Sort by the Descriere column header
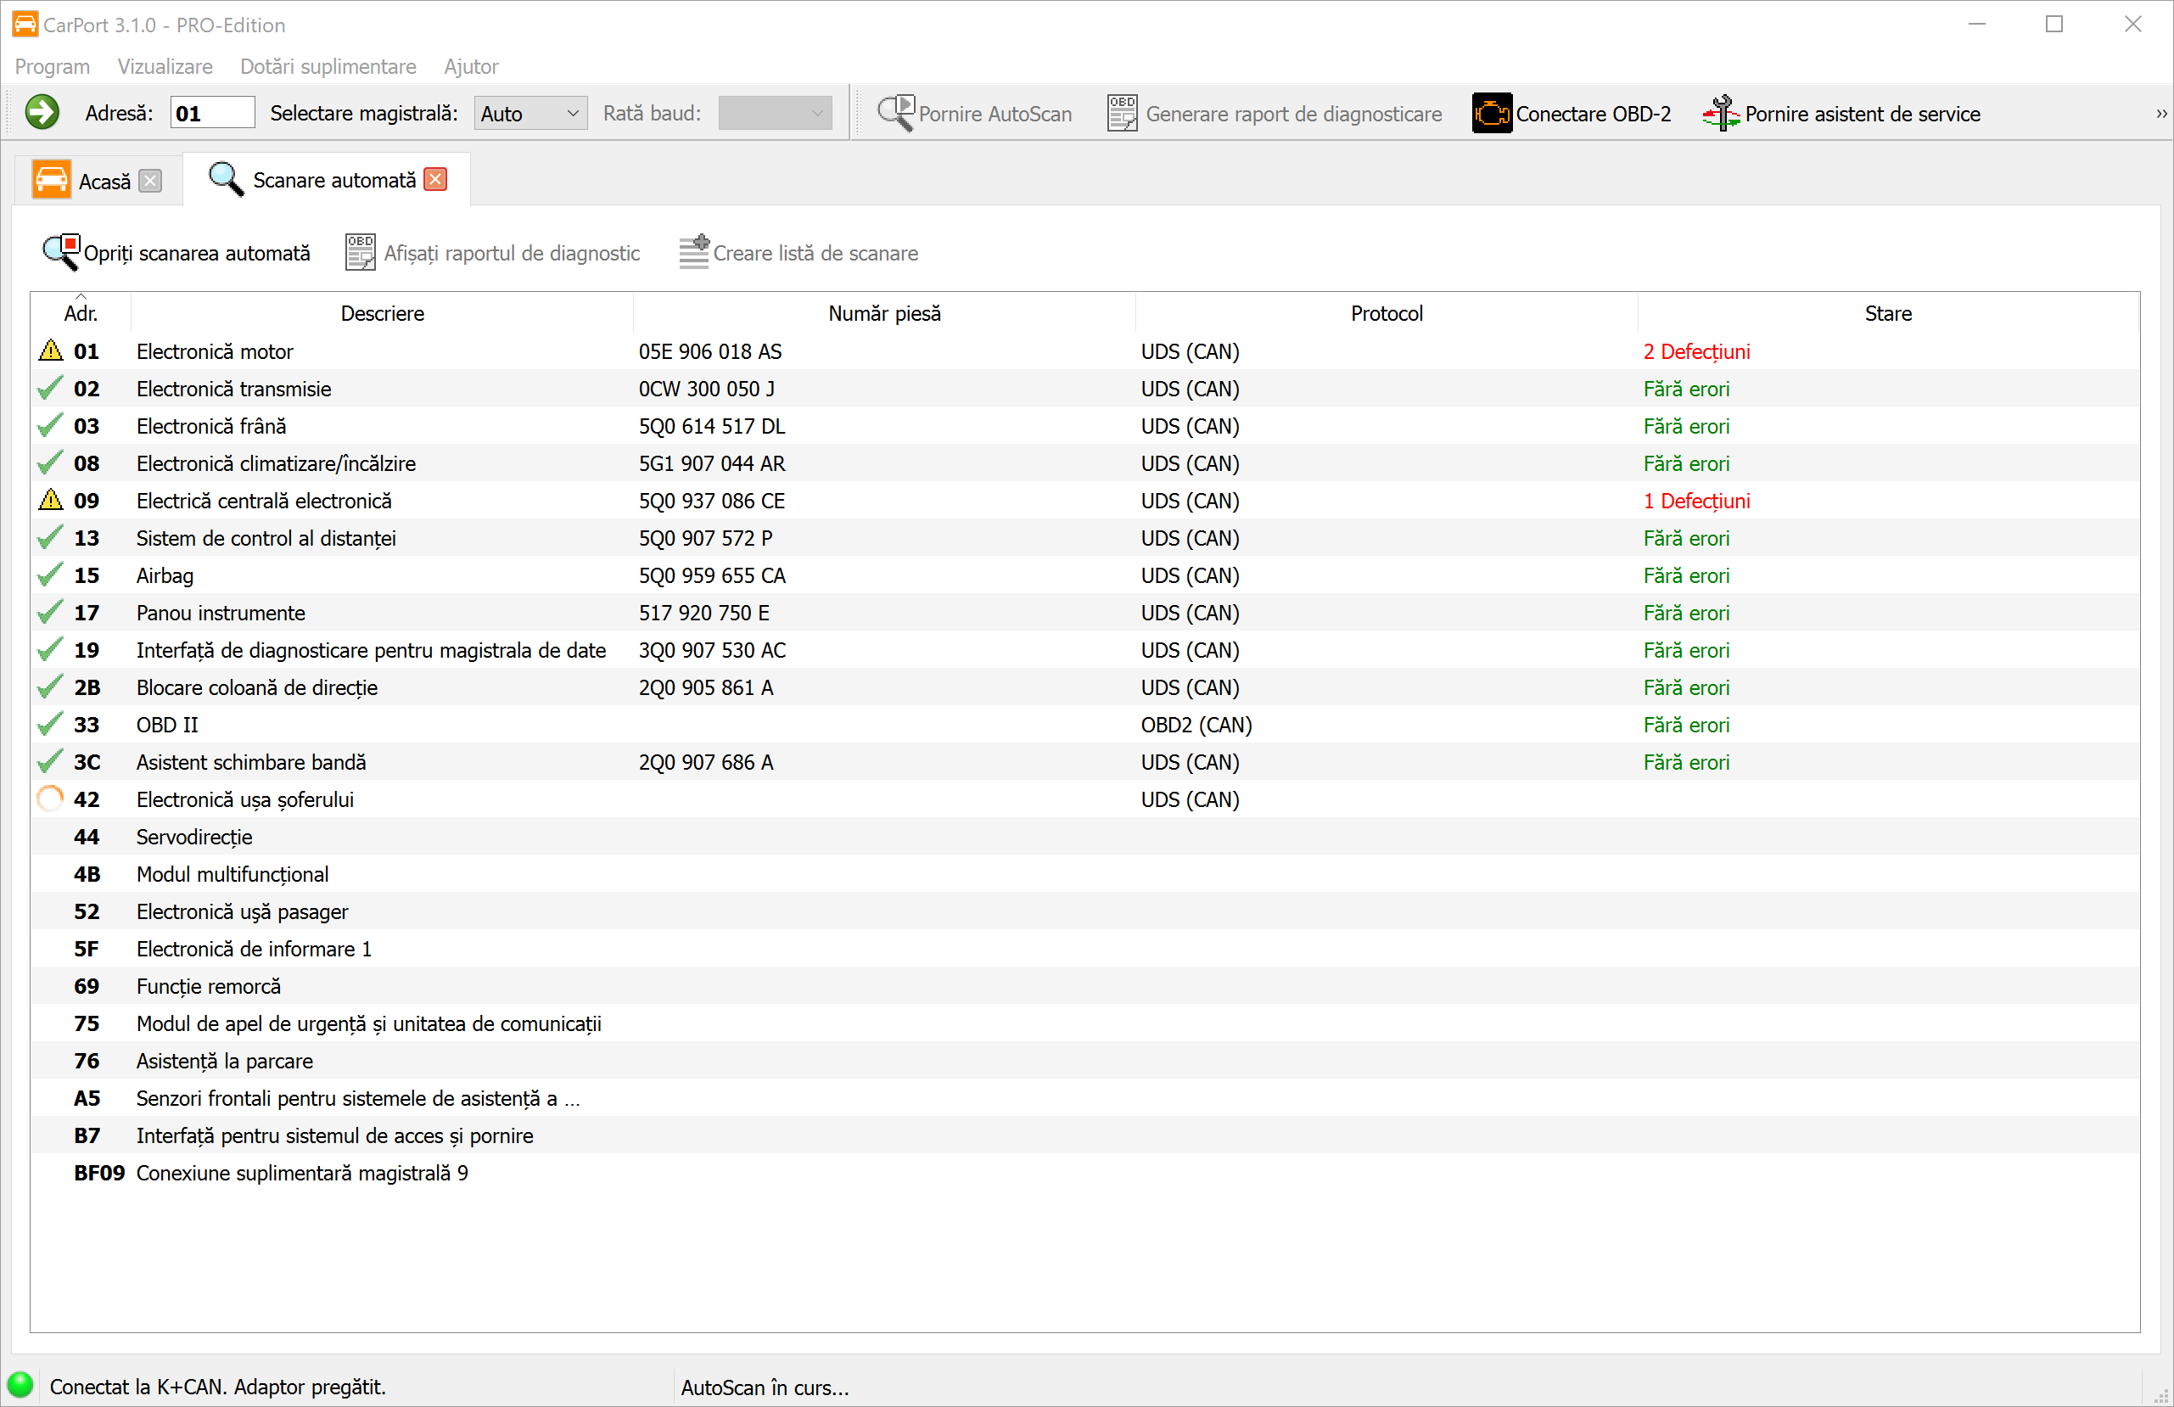2174x1407 pixels. (382, 313)
